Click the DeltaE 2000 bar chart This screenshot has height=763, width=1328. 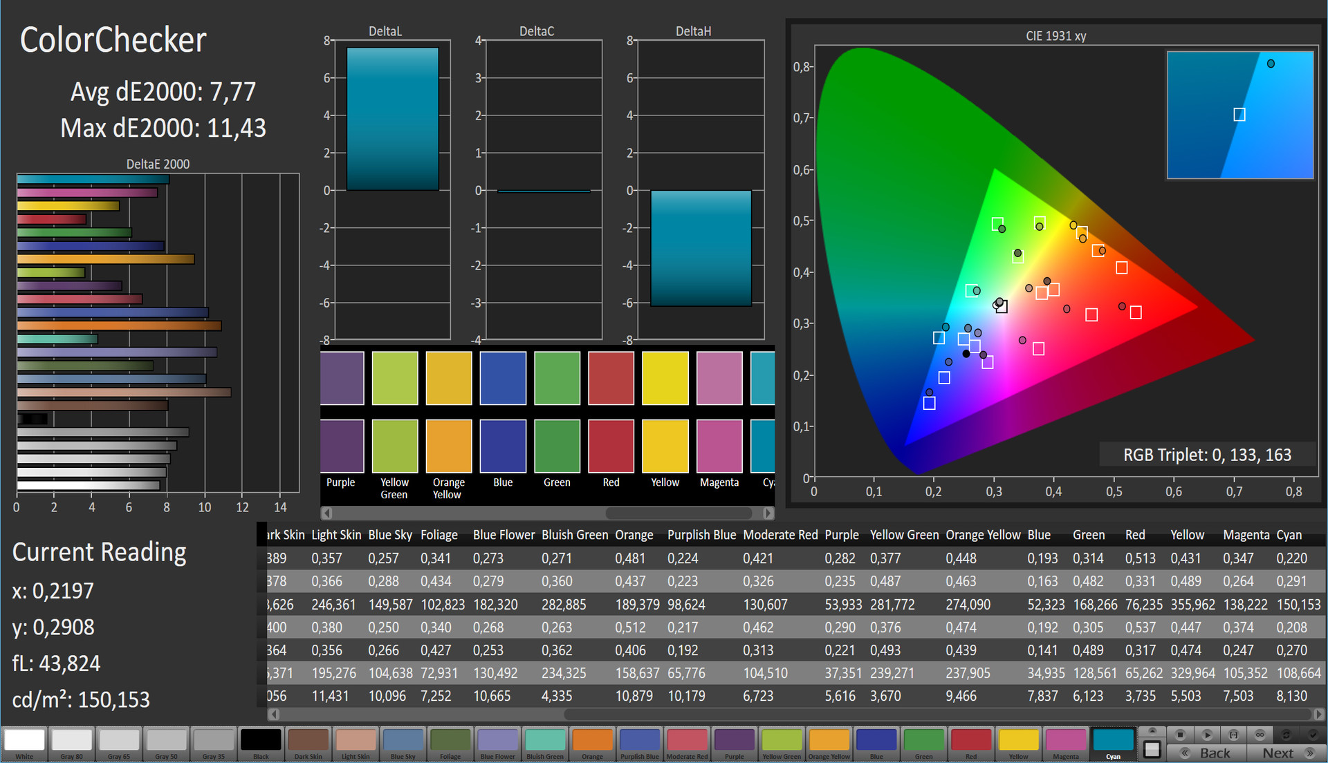tap(158, 332)
